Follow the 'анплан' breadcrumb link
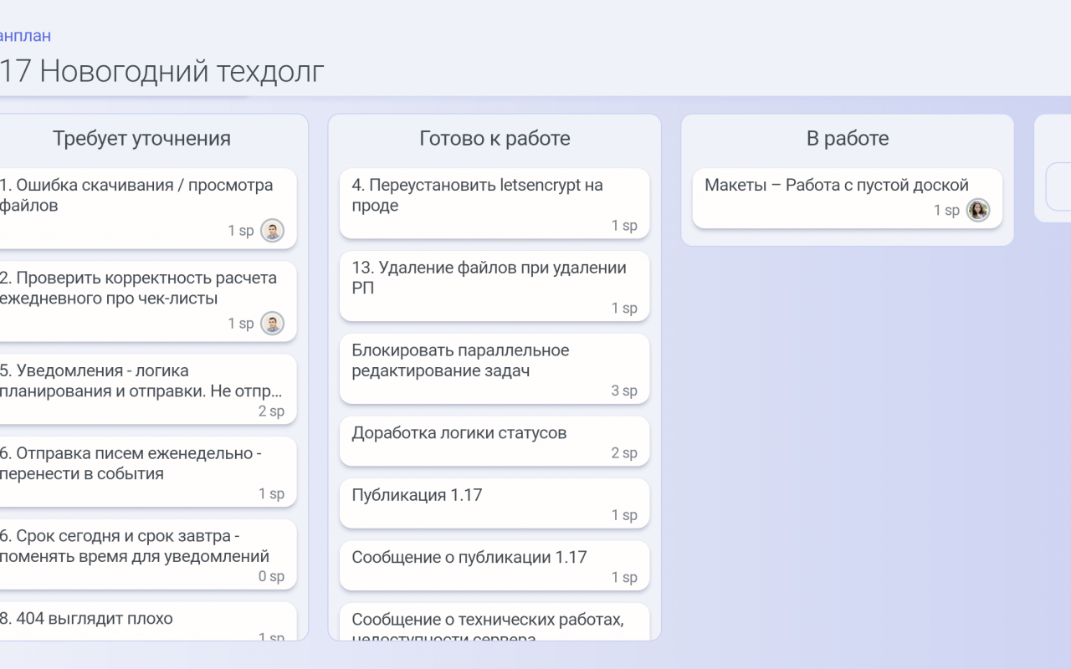 click(25, 36)
